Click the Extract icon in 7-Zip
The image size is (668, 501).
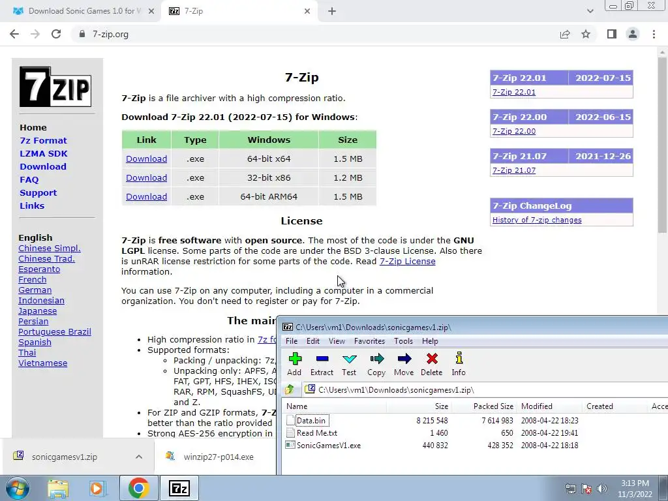click(322, 359)
